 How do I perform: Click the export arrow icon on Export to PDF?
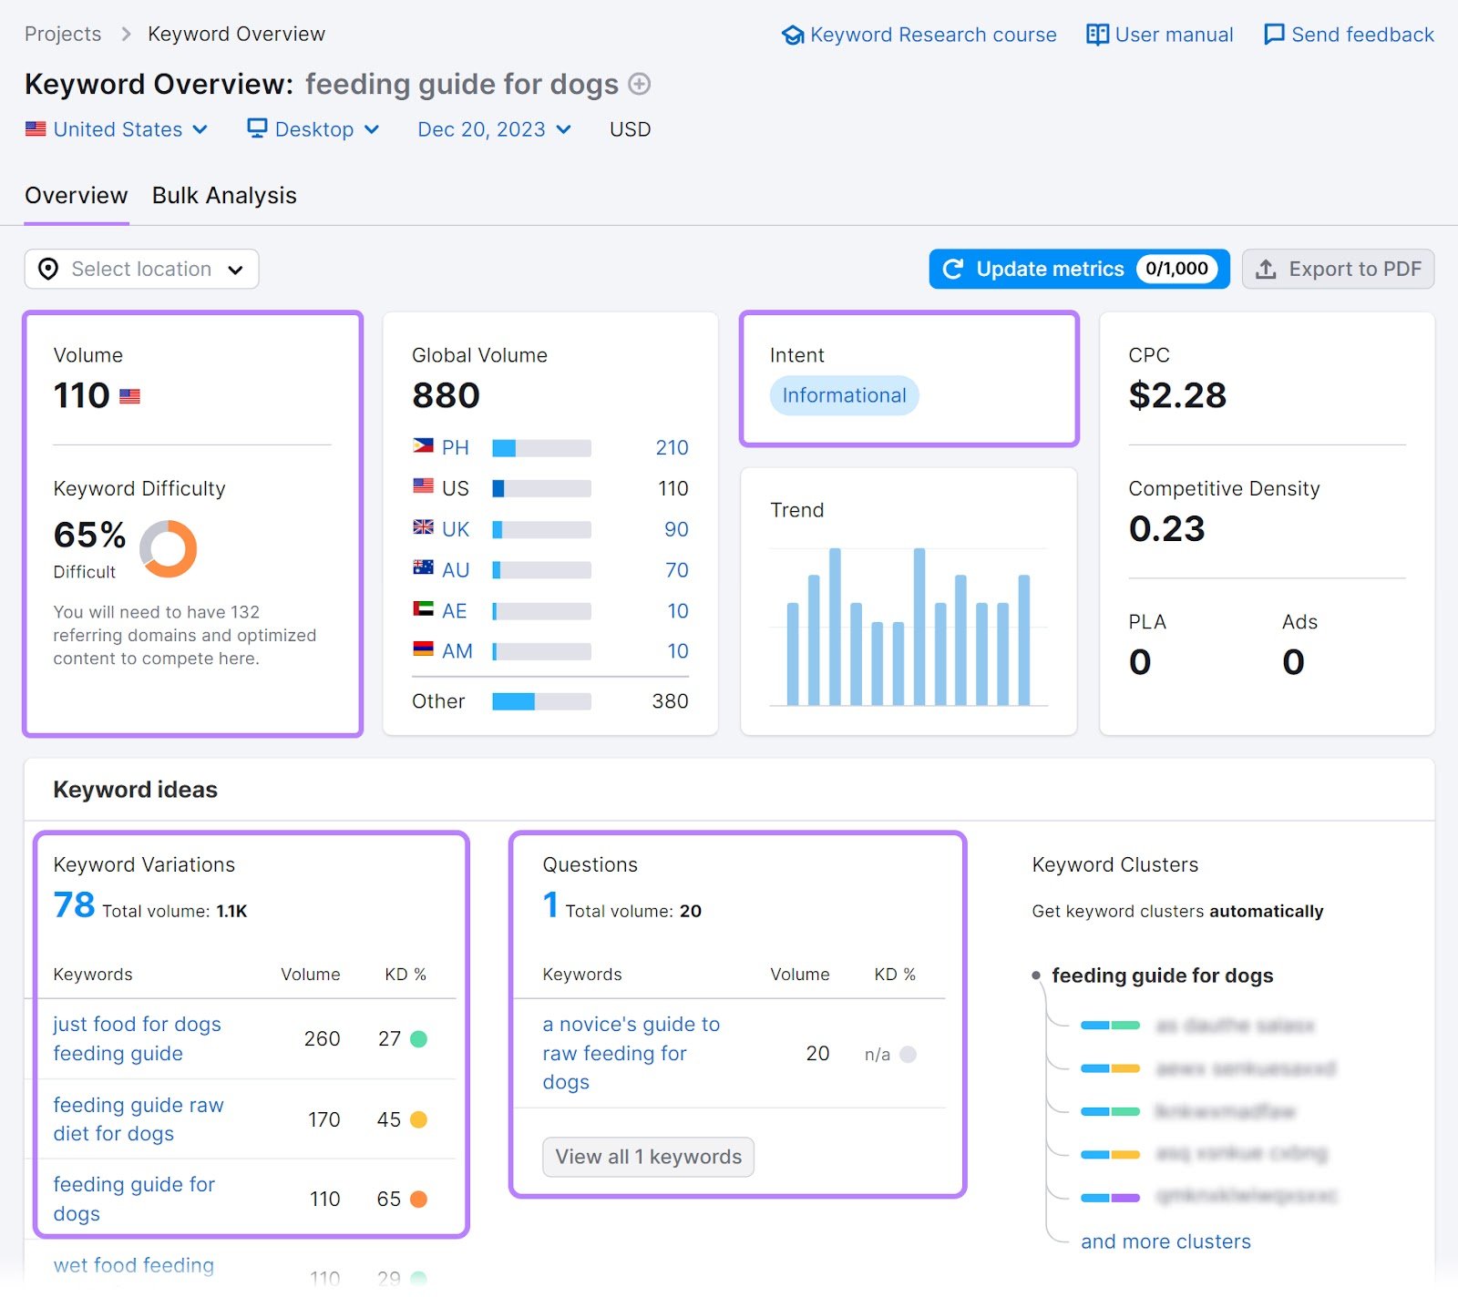pyautogui.click(x=1267, y=269)
